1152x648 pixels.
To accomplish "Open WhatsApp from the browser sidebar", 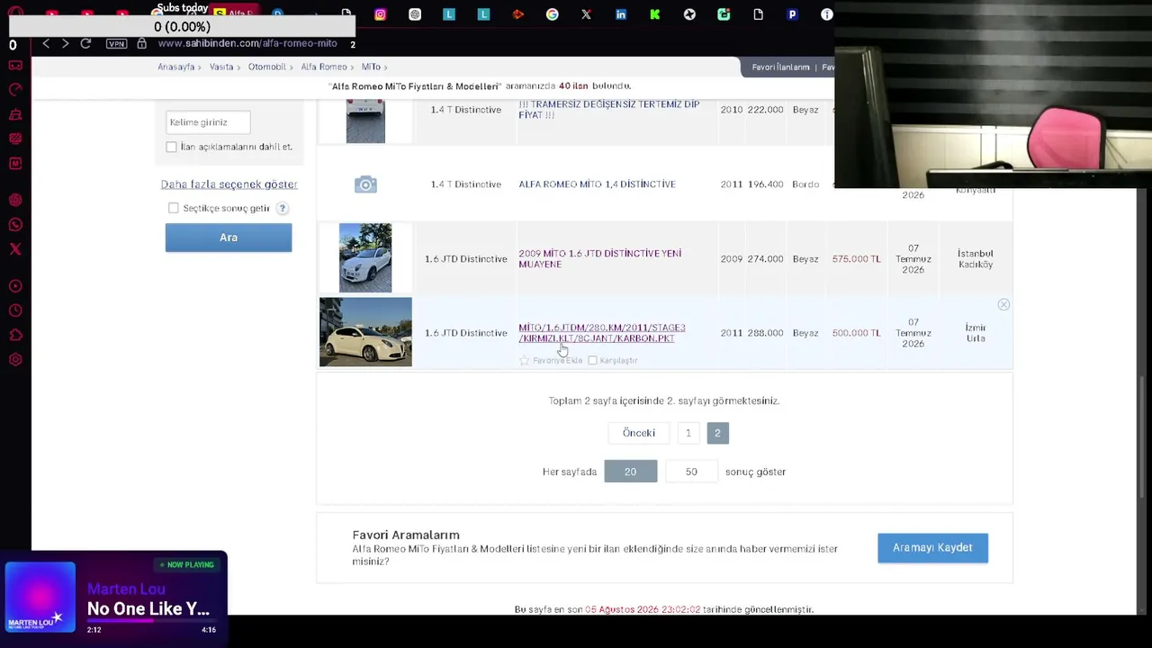I will click(15, 225).
